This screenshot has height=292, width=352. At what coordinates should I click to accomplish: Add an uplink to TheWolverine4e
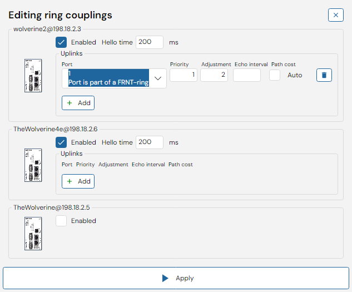click(x=78, y=181)
